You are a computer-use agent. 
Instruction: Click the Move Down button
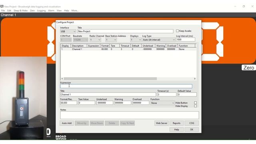coord(97,123)
